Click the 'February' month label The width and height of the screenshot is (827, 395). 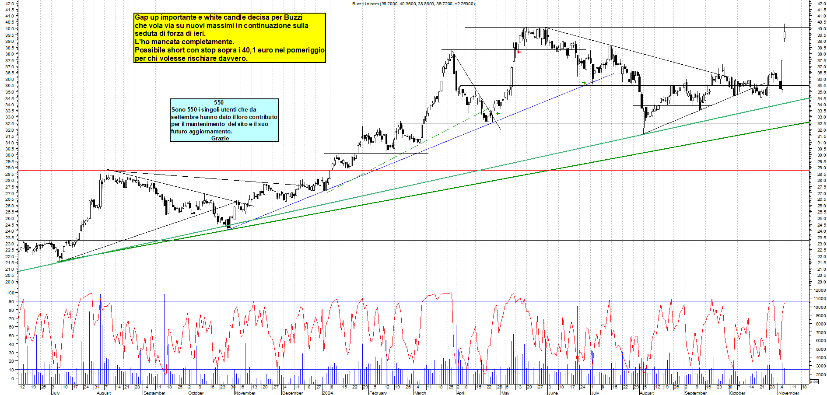click(x=378, y=393)
